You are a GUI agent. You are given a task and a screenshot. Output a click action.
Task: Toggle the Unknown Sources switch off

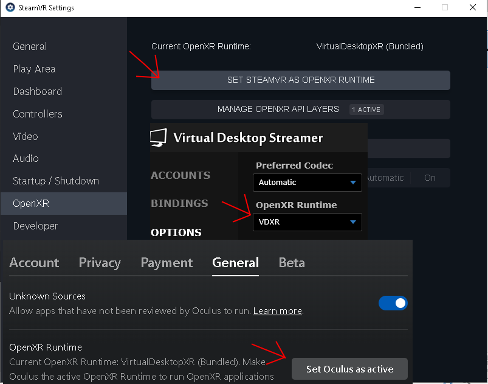[x=393, y=302]
